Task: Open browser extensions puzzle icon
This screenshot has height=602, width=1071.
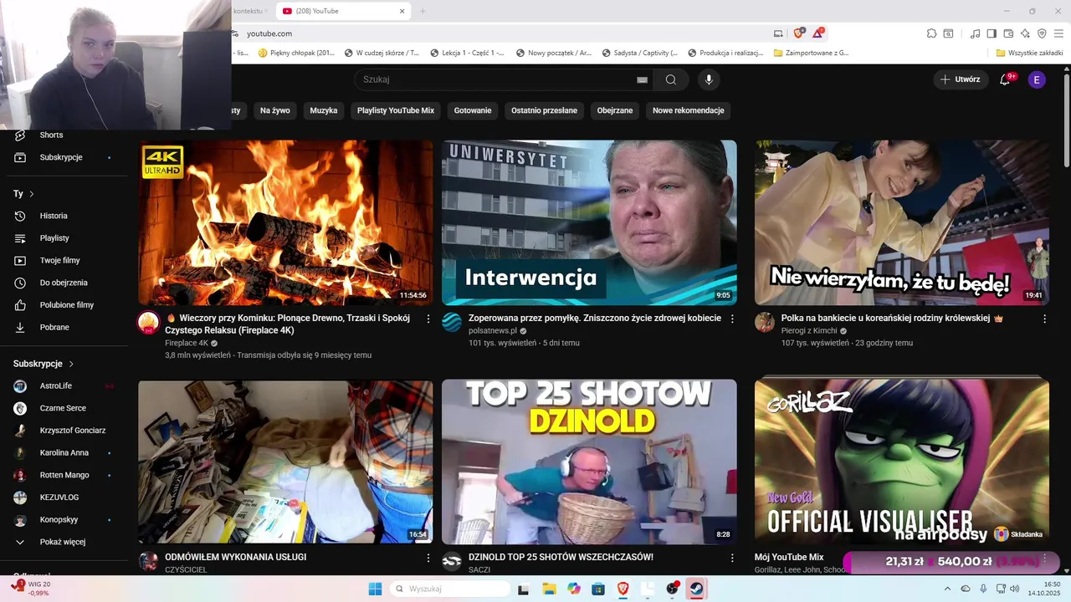Action: click(932, 33)
